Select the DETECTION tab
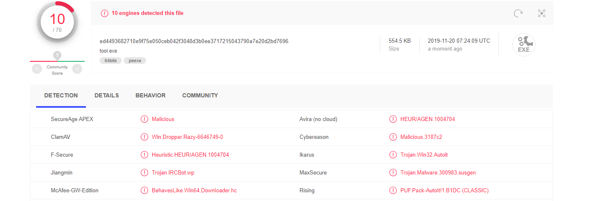The height and width of the screenshot is (201, 616). 61,95
